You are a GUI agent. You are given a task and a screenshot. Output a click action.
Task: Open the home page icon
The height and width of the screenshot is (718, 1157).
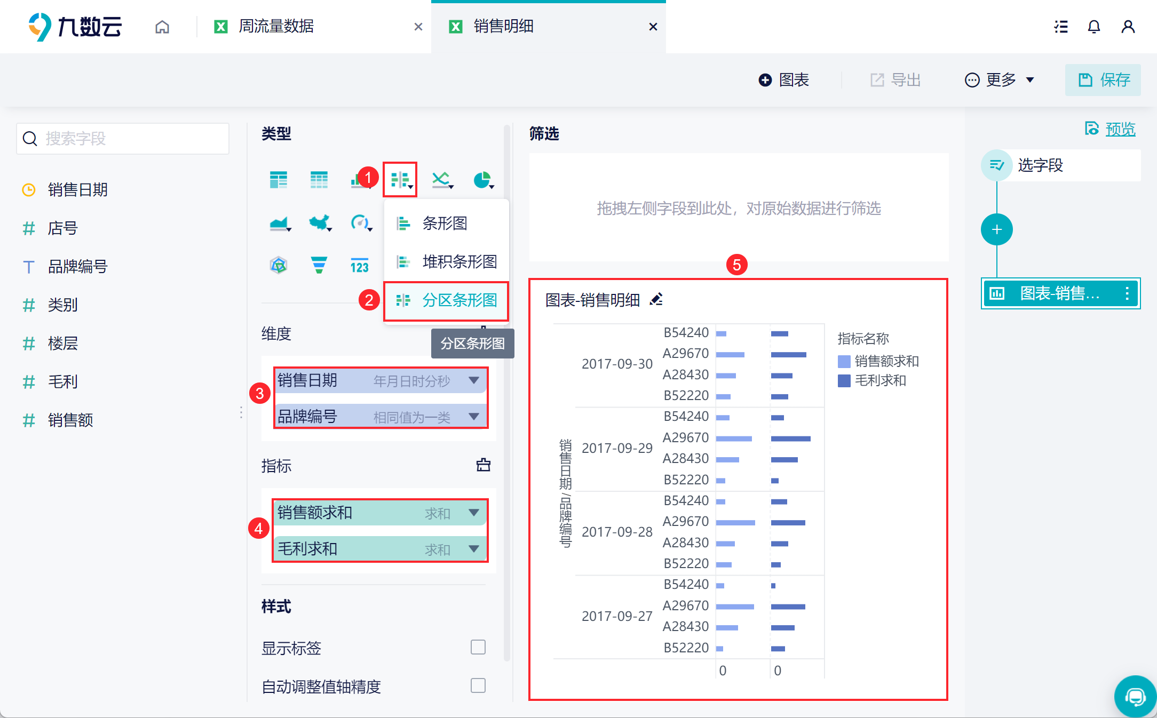pos(162,27)
